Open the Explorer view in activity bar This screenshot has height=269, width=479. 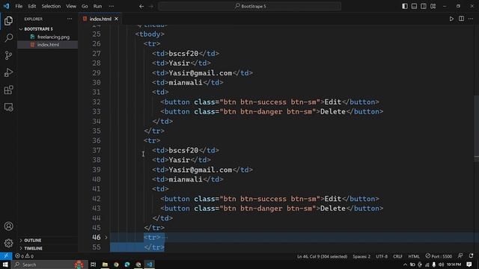[8, 21]
